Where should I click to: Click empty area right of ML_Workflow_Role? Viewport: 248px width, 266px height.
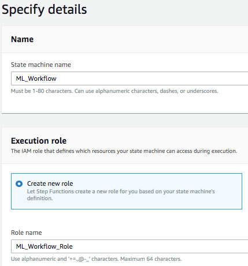[x=160, y=246]
